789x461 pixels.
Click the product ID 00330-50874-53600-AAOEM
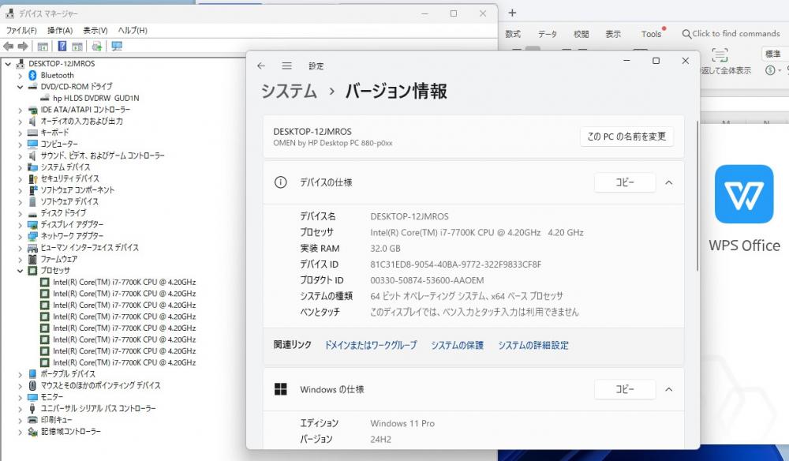(427, 280)
